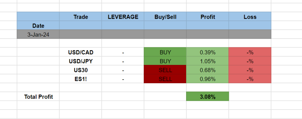
Task: Select the 1.05% profit cell
Action: point(208,61)
